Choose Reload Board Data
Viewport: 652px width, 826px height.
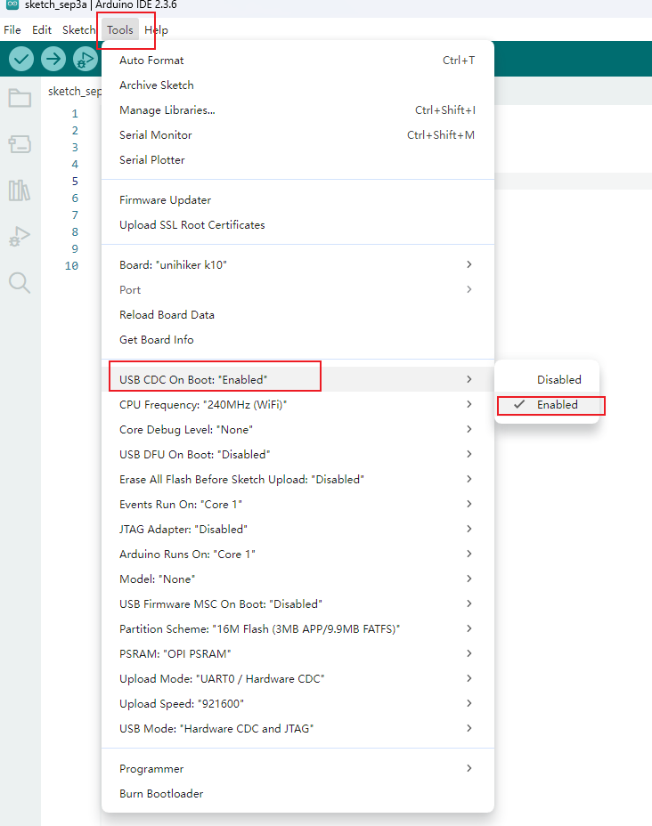[x=297, y=314]
